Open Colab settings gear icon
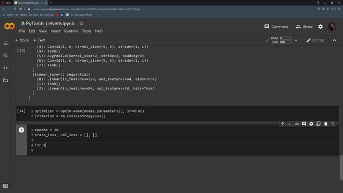This screenshot has height=193, width=343. tap(320, 27)
